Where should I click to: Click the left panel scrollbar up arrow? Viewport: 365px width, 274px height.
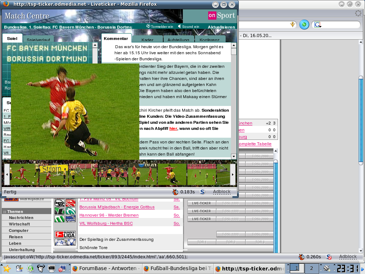point(95,45)
